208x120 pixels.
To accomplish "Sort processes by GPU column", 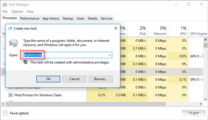I will coord(178,31).
